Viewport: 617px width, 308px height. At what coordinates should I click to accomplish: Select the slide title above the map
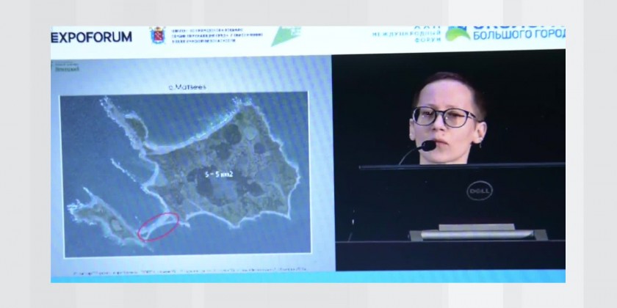[x=186, y=87]
